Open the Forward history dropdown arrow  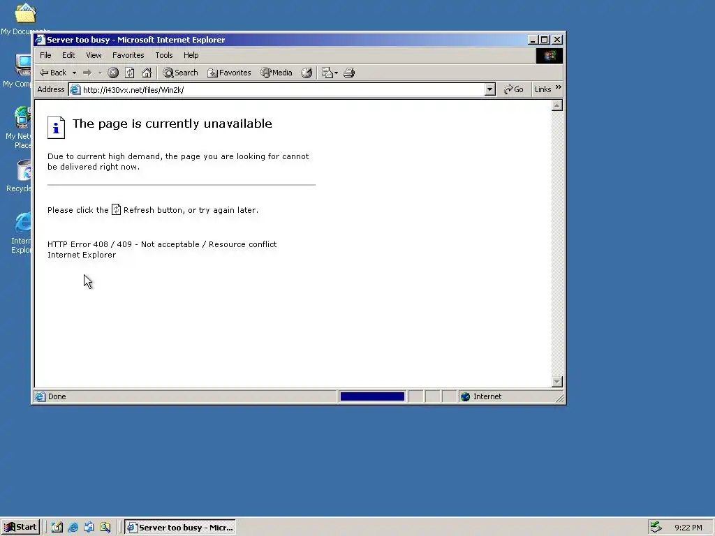coord(100,73)
